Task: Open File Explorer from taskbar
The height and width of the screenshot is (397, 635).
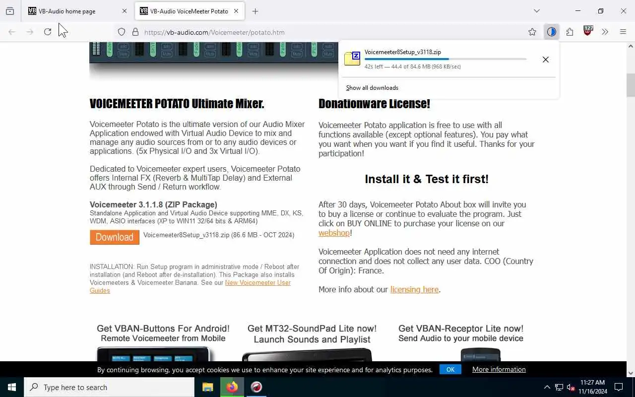Action: pos(207,387)
